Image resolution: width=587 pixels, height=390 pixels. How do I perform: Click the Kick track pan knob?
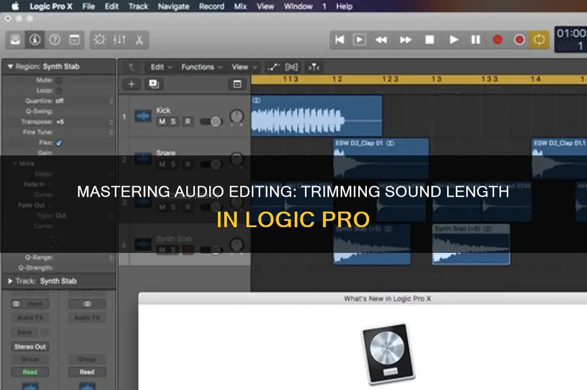coord(236,117)
